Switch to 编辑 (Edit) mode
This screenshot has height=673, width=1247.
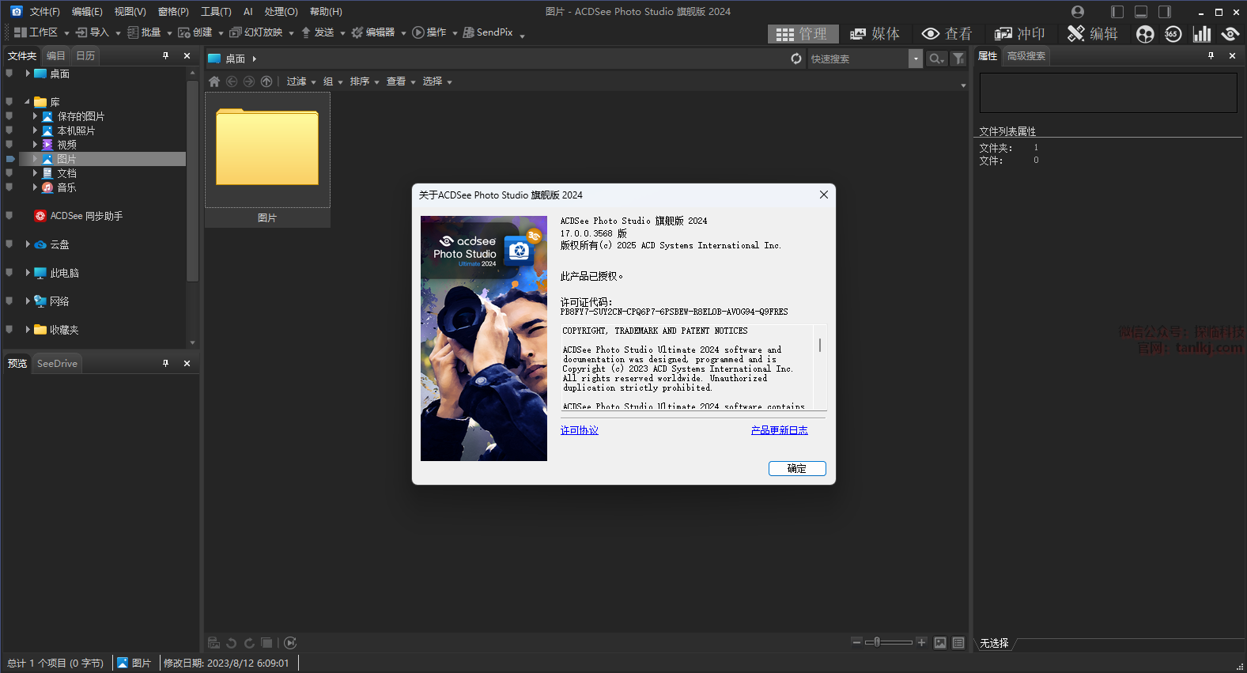1093,33
